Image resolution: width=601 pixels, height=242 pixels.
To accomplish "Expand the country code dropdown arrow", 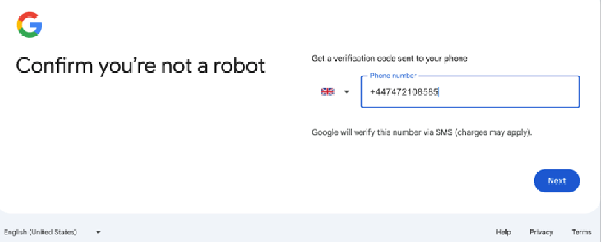I will coord(347,92).
